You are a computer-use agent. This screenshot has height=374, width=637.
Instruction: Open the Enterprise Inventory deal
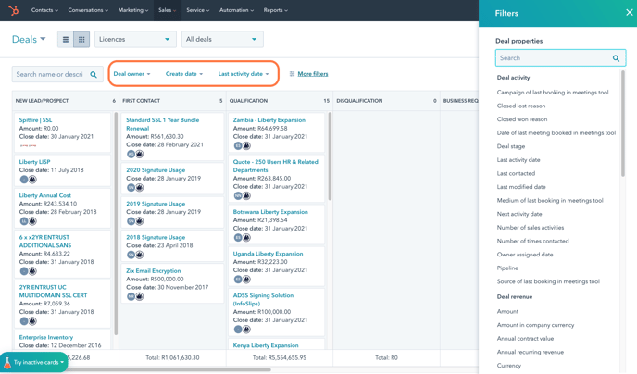46,338
